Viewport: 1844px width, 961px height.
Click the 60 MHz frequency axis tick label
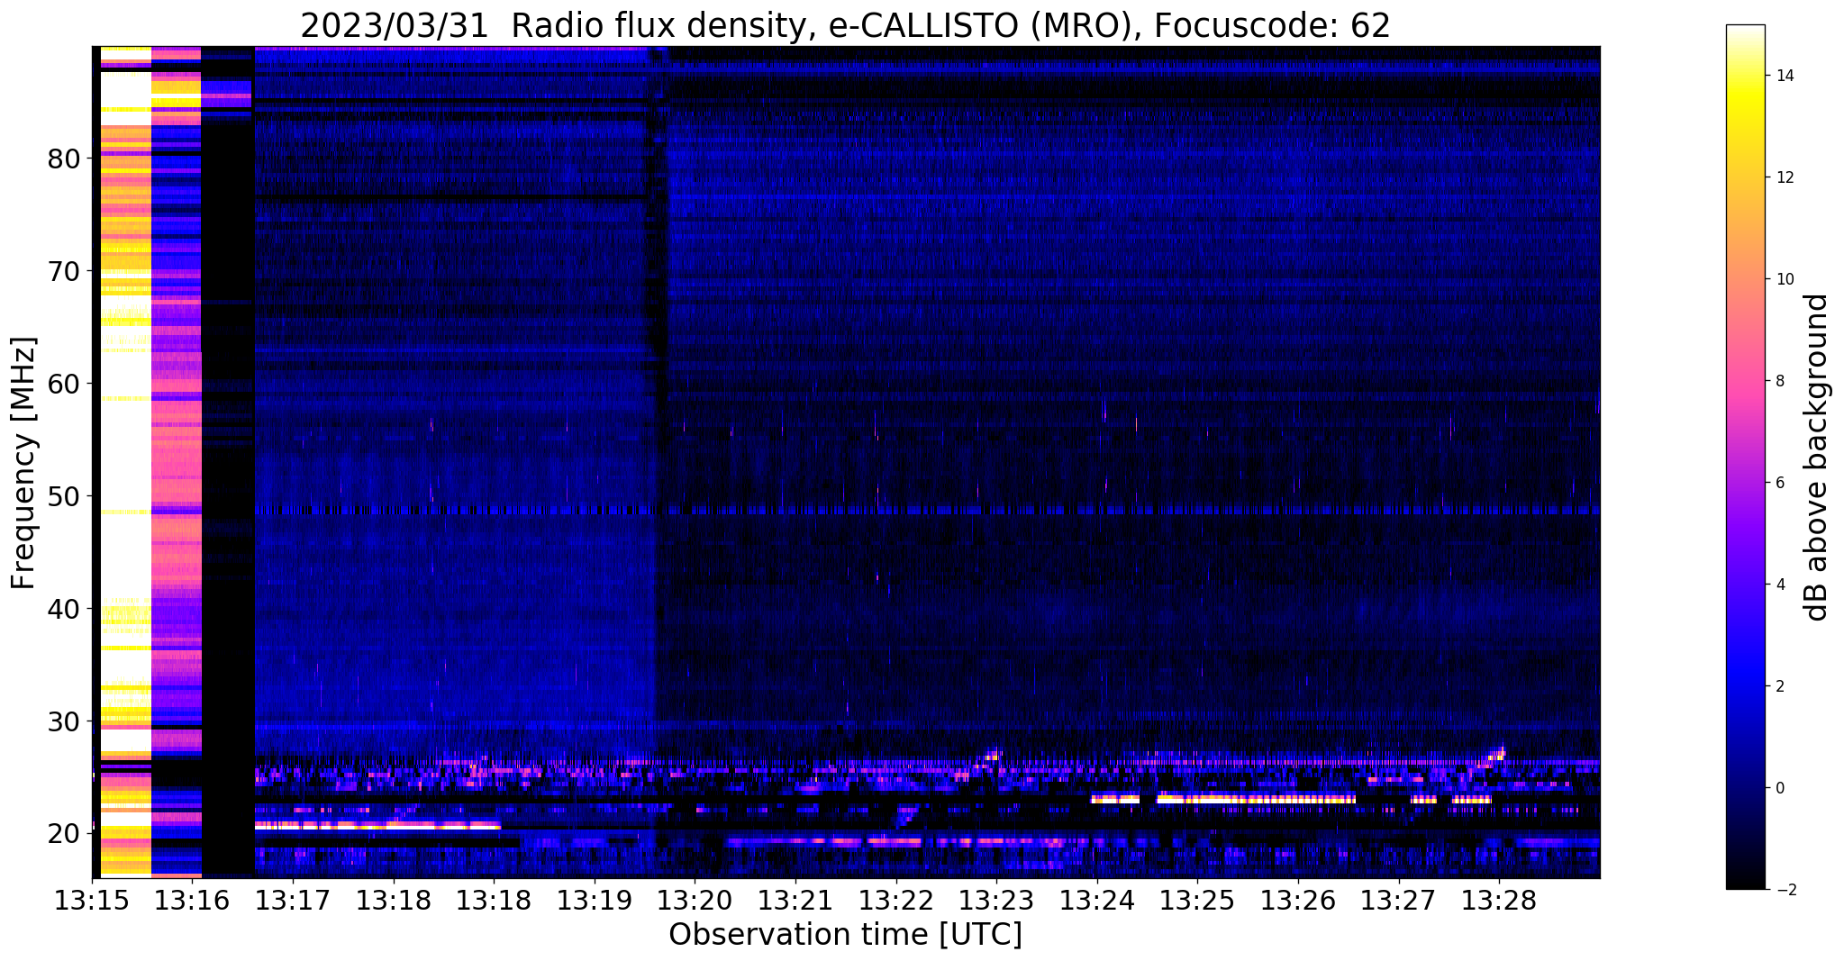(64, 384)
